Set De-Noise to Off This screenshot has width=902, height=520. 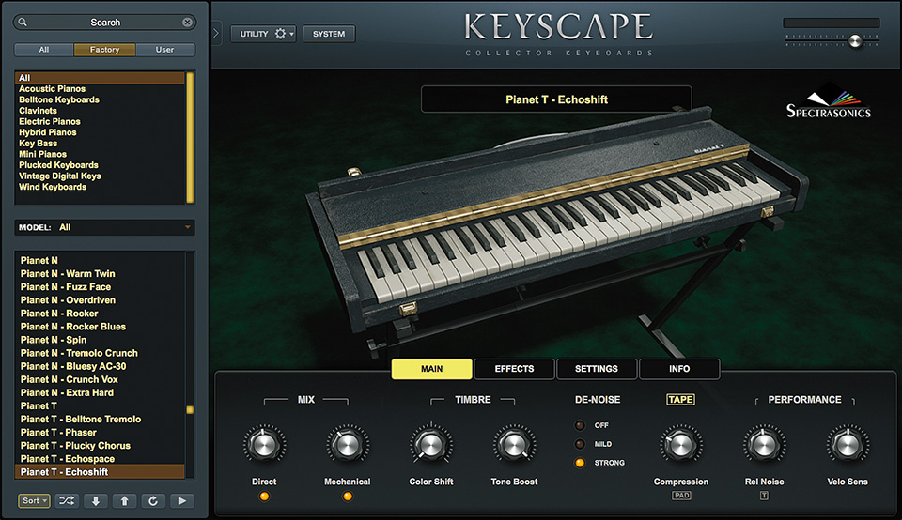pos(580,425)
